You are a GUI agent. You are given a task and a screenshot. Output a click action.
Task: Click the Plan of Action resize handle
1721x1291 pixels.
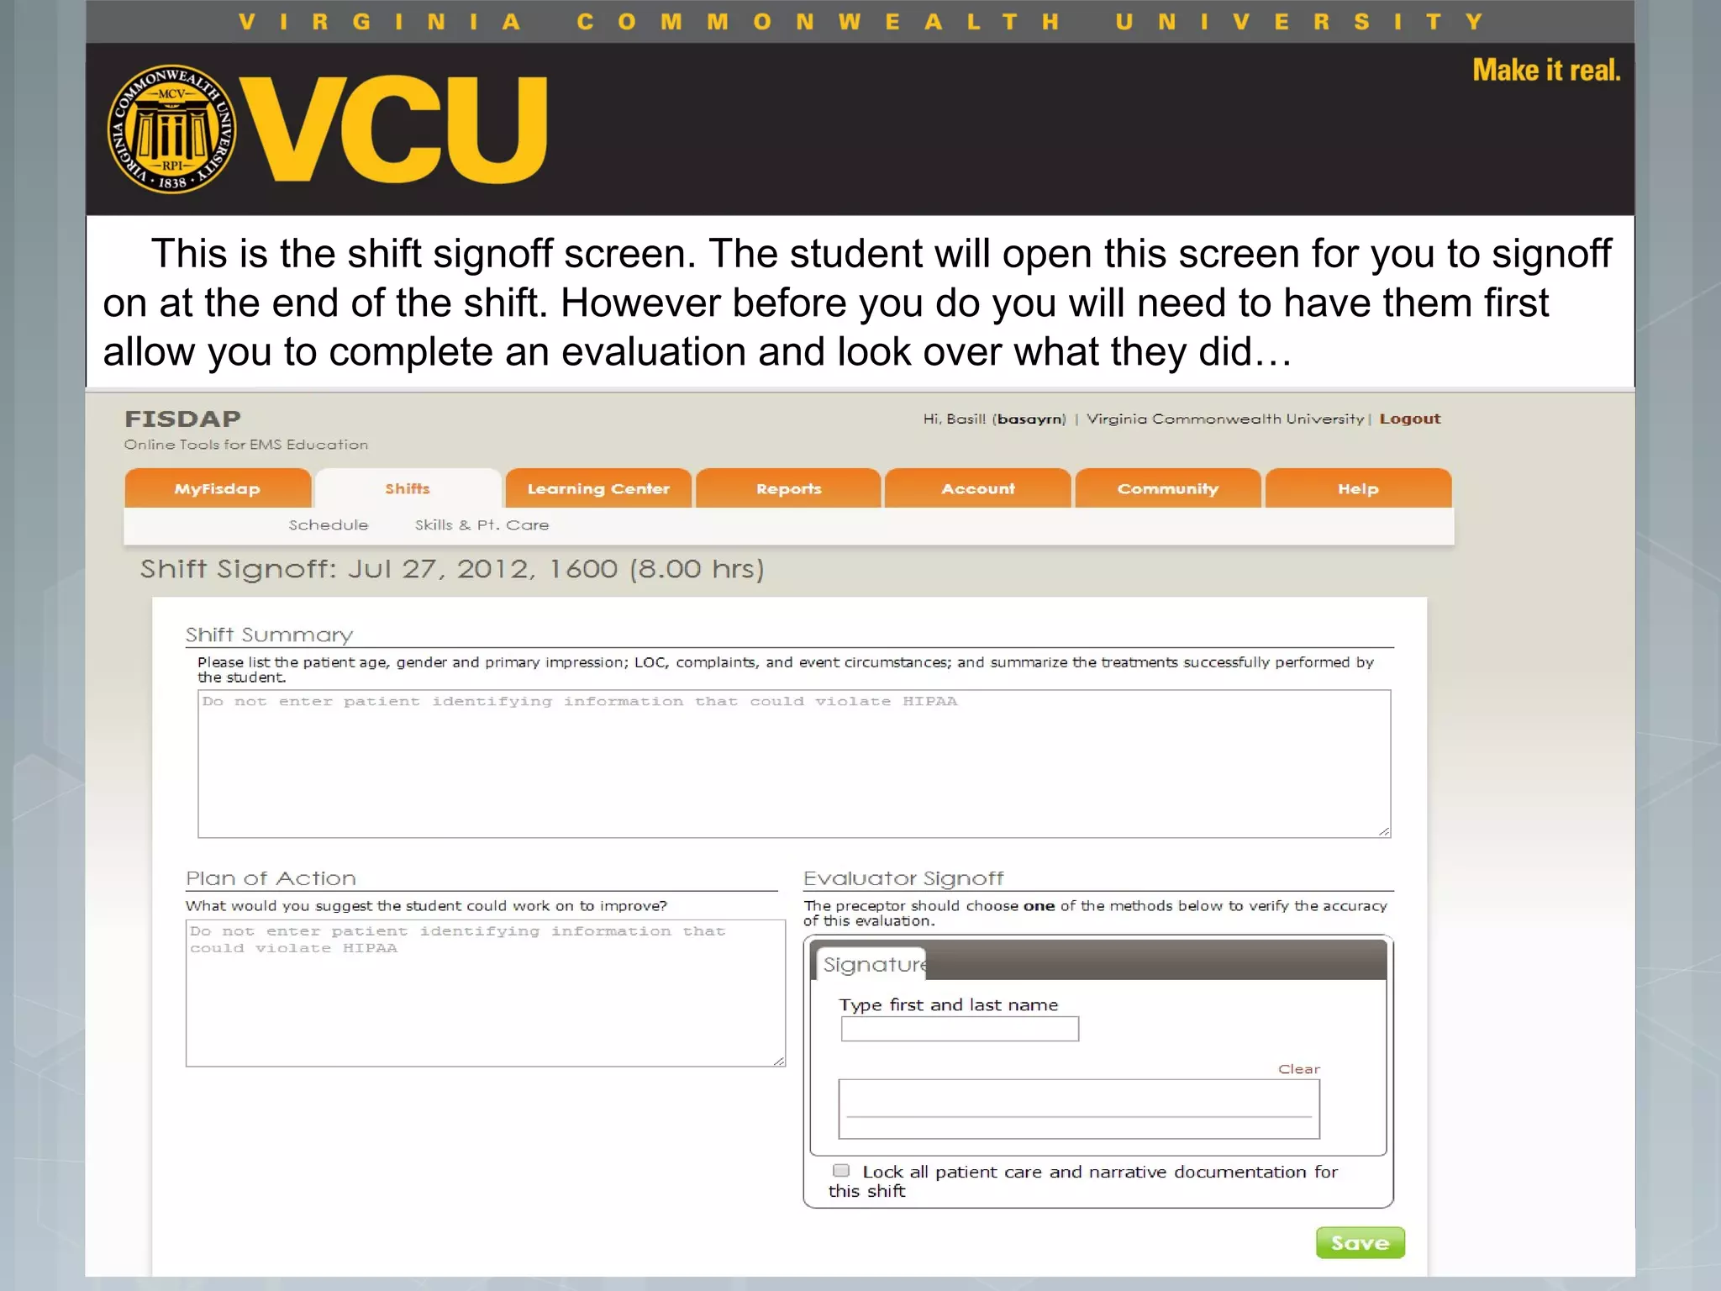click(779, 1061)
